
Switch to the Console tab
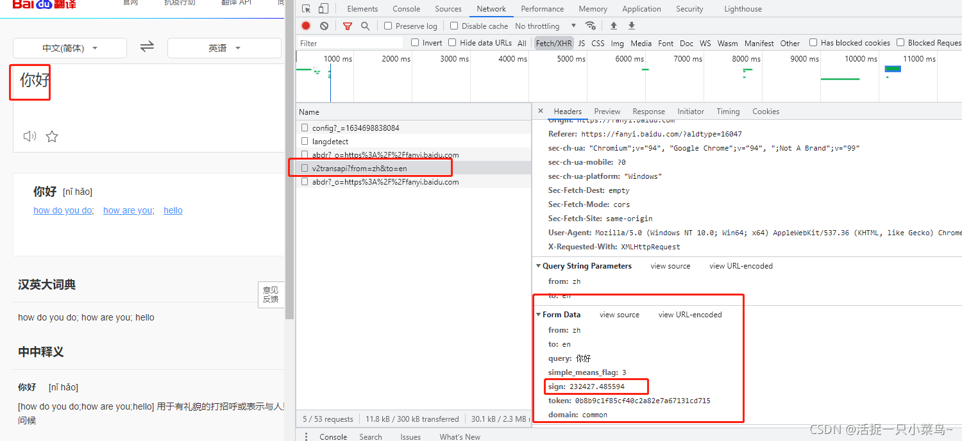pos(406,9)
